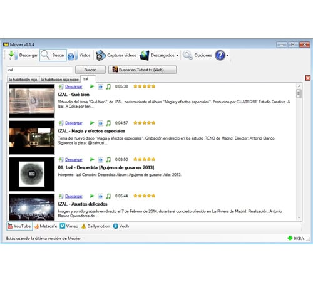Select the Dailymotion source tab

click(96, 226)
